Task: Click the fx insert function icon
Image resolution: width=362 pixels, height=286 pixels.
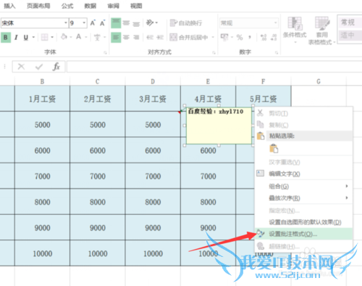Action: click(56, 67)
